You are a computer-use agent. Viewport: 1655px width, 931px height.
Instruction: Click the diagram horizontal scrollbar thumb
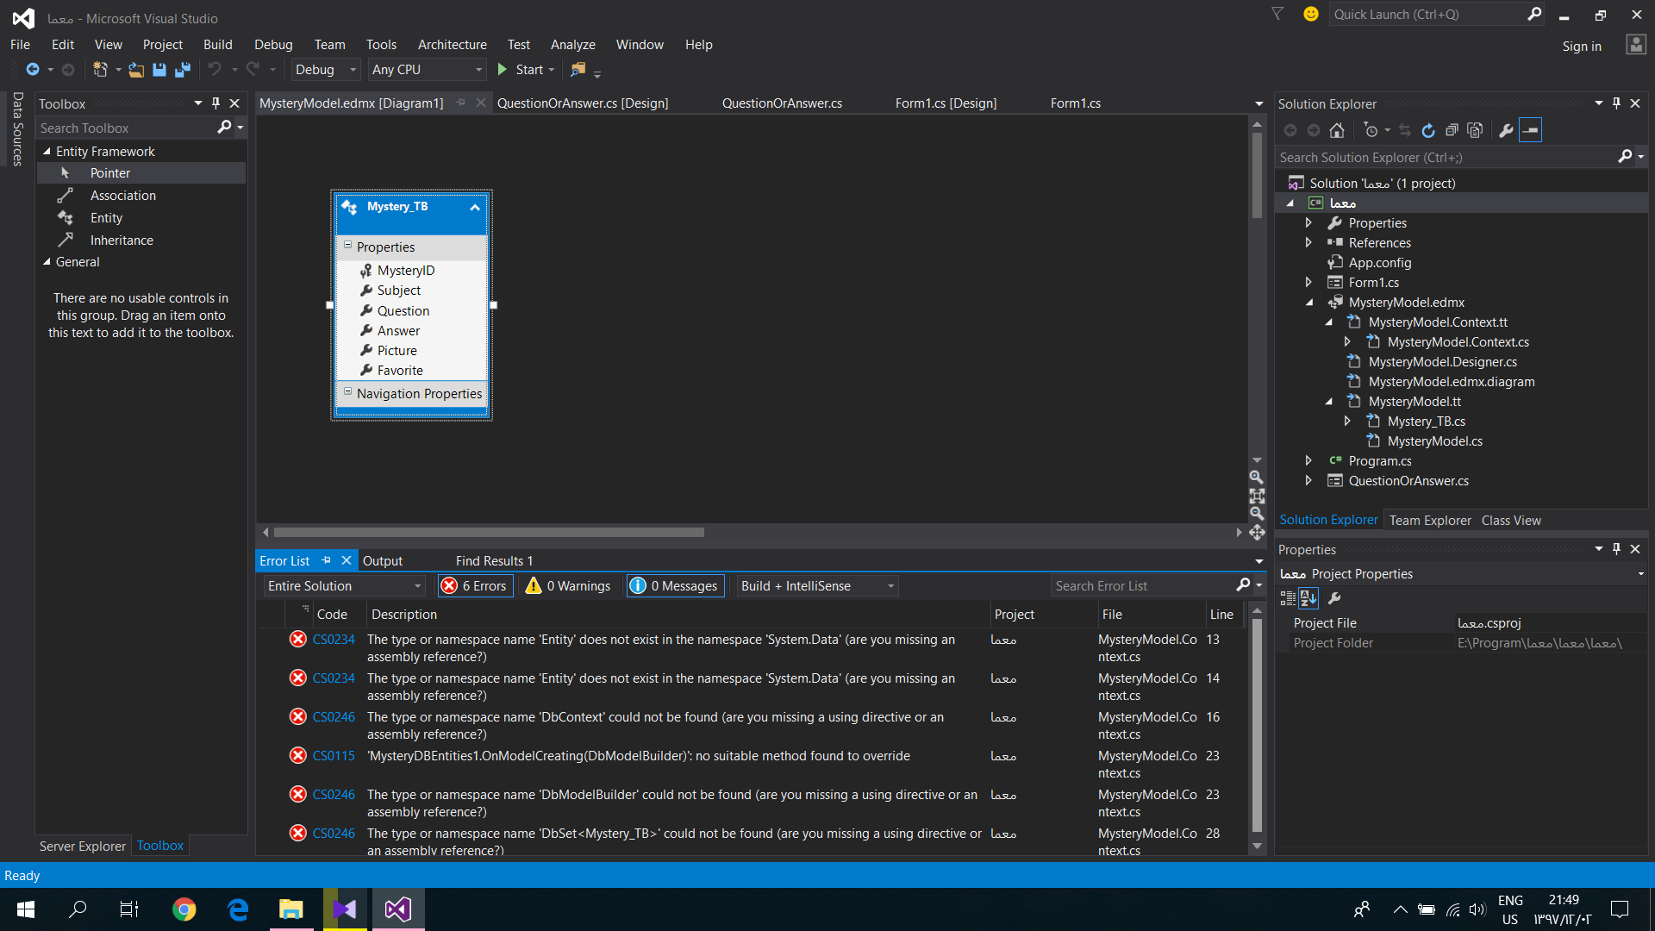point(489,533)
